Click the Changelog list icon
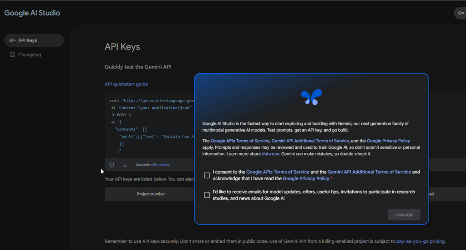Screen dimensions: 466x250 pos(12,55)
